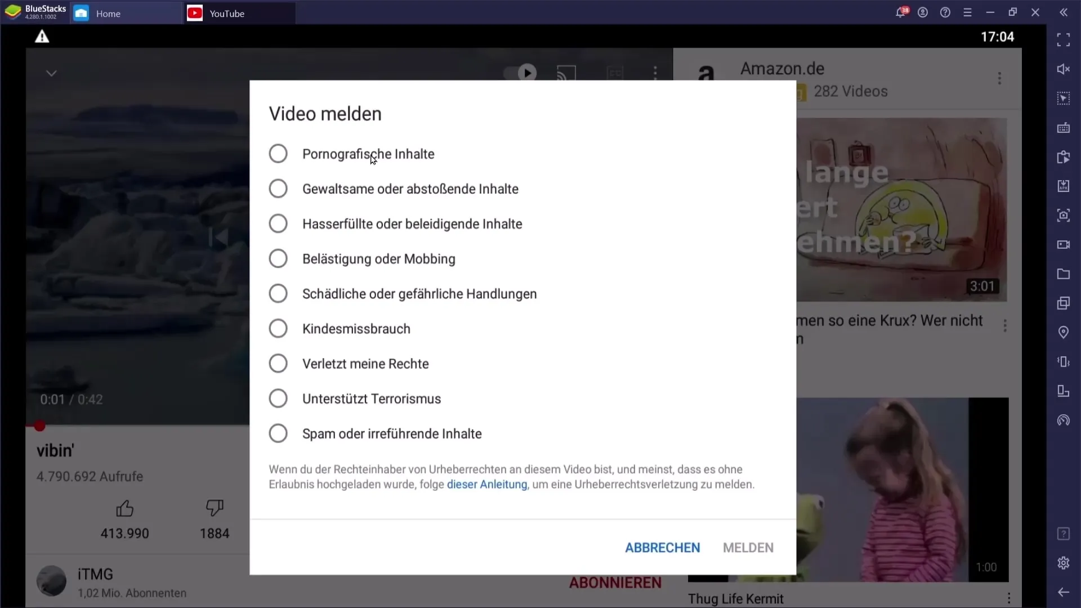The height and width of the screenshot is (608, 1081).
Task: Open the BlueStacks help icon
Action: pyautogui.click(x=945, y=12)
